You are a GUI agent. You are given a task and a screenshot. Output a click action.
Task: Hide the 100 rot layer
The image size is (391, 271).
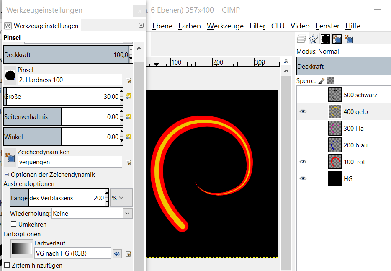[x=303, y=162]
